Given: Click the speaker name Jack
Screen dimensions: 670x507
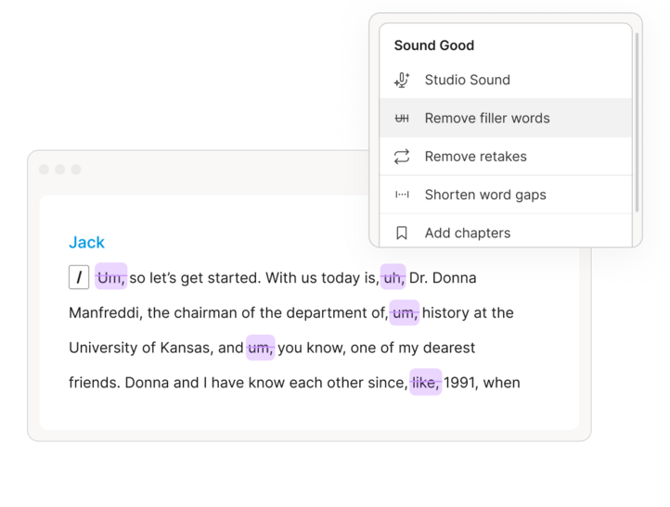Looking at the screenshot, I should 86,243.
